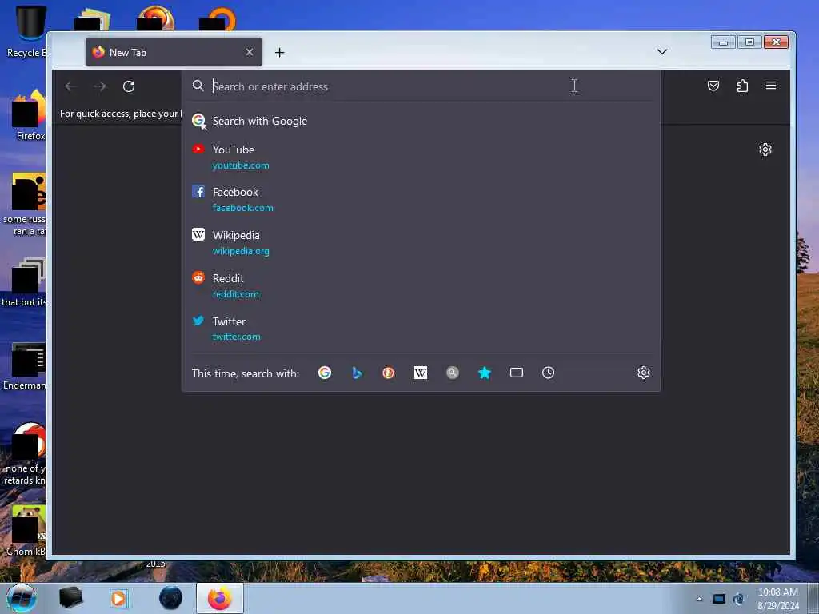Open the Save to Pocket icon
Screen dimensions: 819x614
713,86
